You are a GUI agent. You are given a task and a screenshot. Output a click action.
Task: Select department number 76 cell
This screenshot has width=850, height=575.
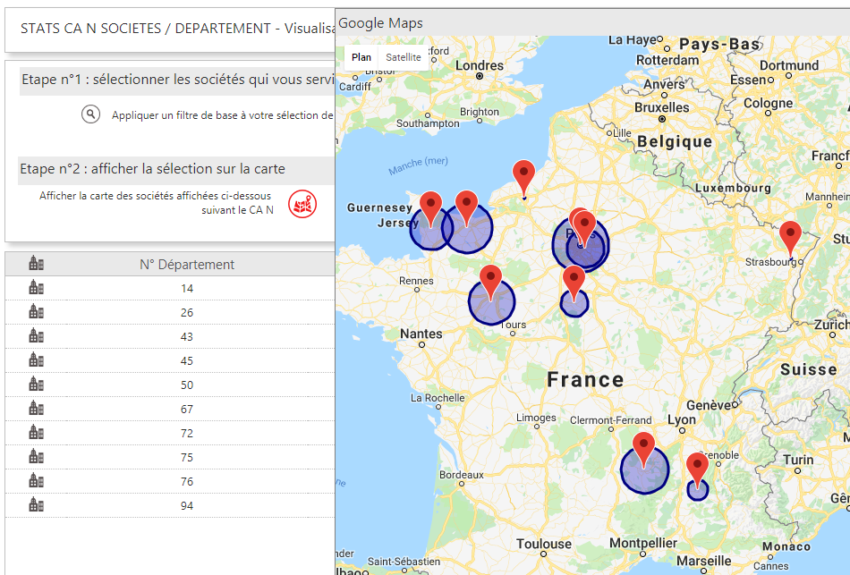click(x=187, y=481)
